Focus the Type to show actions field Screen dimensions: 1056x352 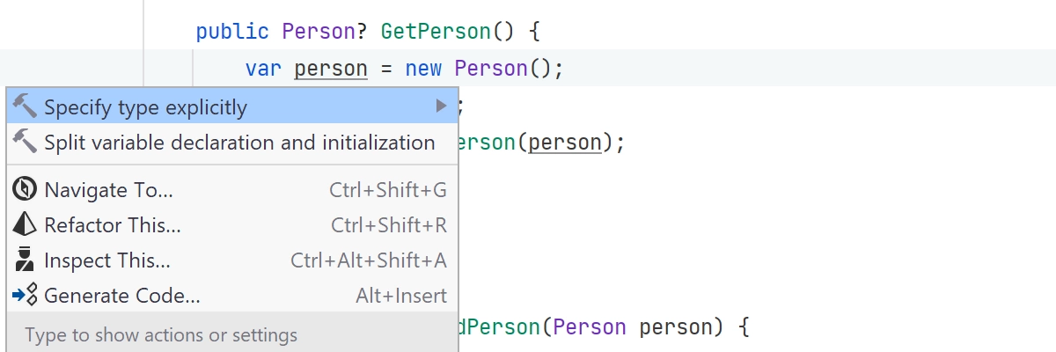233,334
